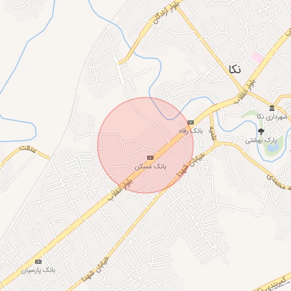Screen dimensions: 291x291
Task: Click the بانک پارسیان text label
Action: point(38,270)
